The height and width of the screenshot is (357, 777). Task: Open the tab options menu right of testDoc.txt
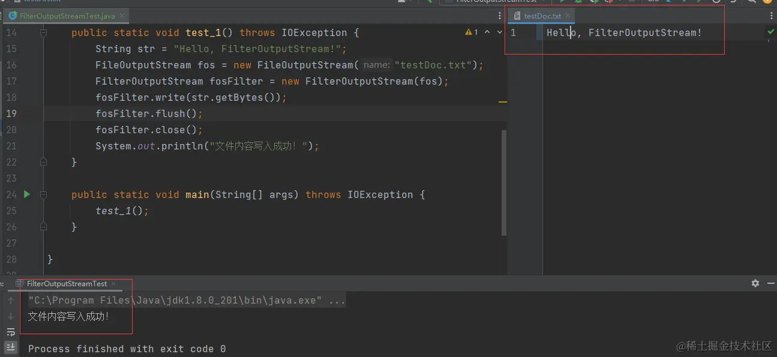point(770,16)
